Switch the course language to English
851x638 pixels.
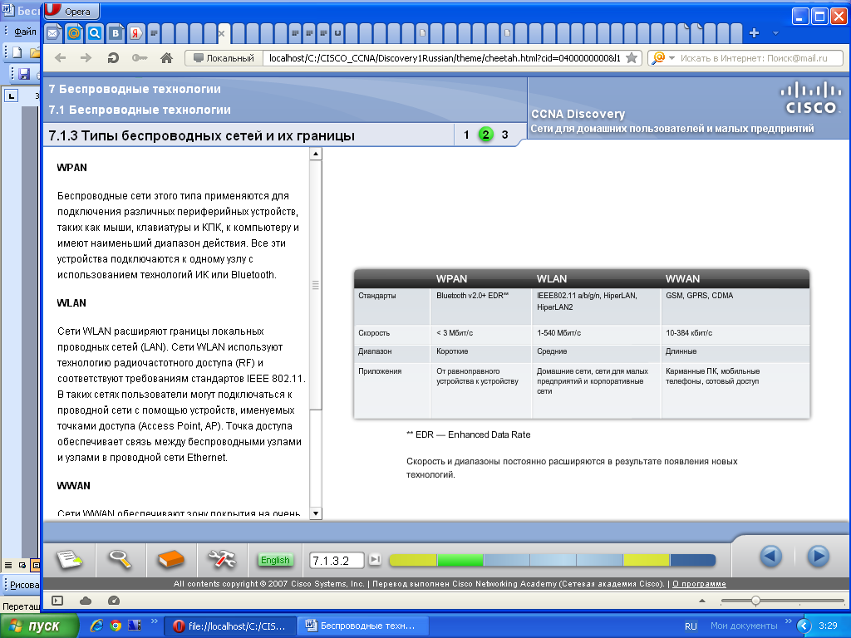point(275,560)
